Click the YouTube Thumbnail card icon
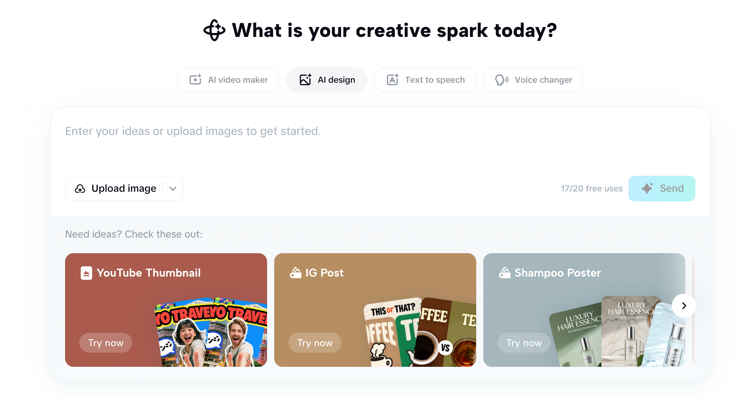Screen dimensions: 754x397 (86, 273)
